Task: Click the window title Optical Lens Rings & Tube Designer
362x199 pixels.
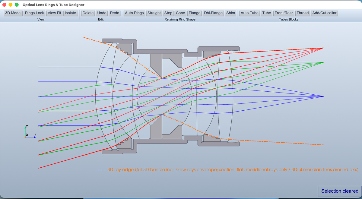Action: pos(54,5)
